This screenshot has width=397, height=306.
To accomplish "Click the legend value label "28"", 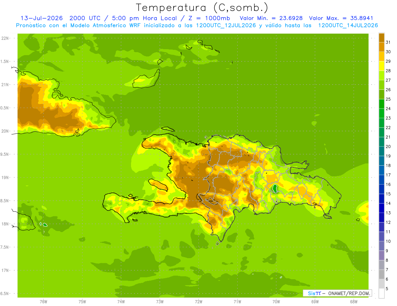I will point(388,71).
